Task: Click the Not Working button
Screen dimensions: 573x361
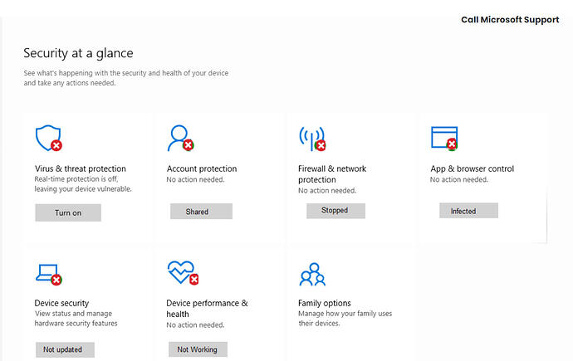Action: (x=198, y=349)
